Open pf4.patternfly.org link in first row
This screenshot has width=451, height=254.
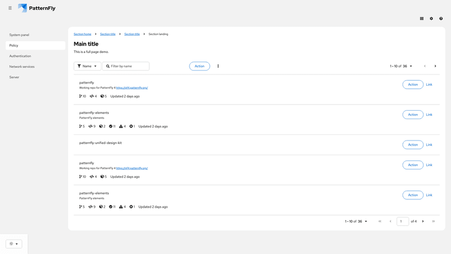pos(132,88)
